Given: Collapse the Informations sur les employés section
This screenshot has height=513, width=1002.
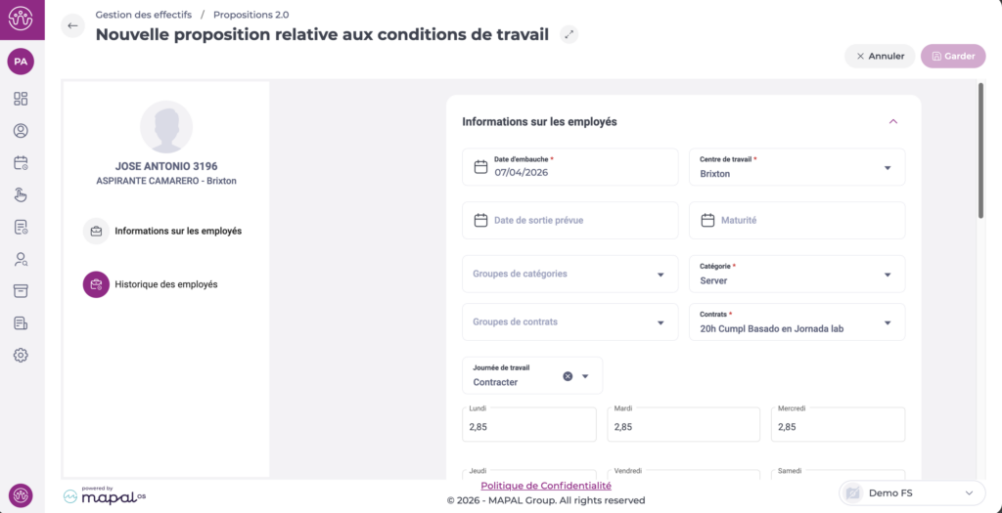Looking at the screenshot, I should tap(892, 122).
